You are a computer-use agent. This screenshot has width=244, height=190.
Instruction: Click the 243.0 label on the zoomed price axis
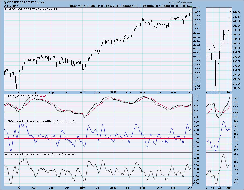pos(236,21)
